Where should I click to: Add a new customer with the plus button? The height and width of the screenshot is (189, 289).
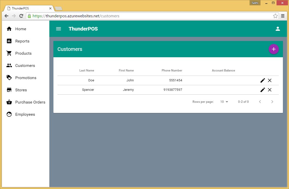tap(274, 49)
